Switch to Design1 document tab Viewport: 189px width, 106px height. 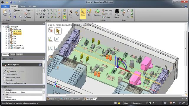52,99
